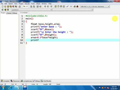Open the Search menu
The width and height of the screenshot is (120, 90).
(10, 4)
